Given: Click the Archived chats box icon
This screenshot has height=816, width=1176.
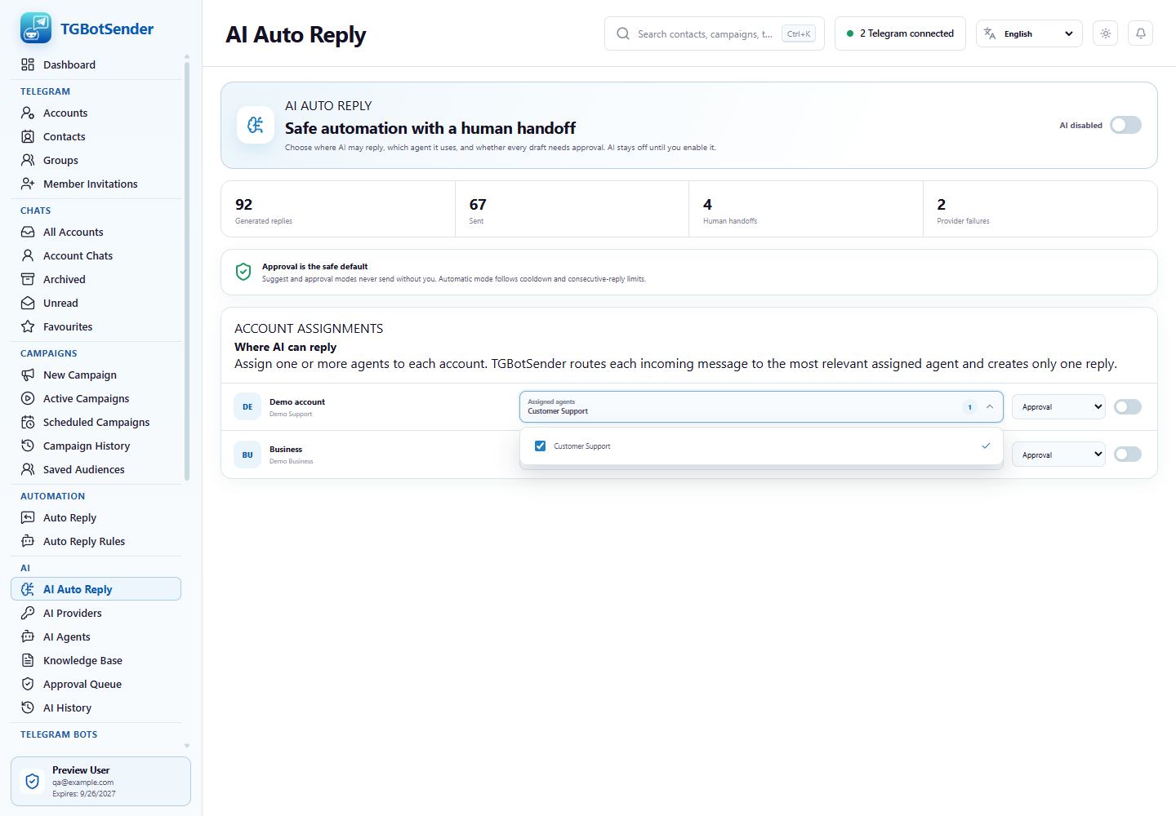Looking at the screenshot, I should pyautogui.click(x=28, y=279).
